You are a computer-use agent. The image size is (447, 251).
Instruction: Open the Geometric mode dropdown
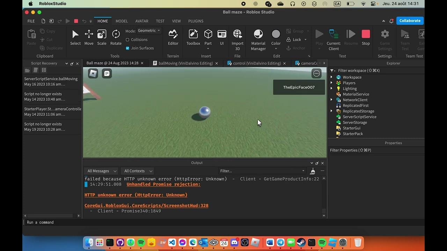(149, 31)
